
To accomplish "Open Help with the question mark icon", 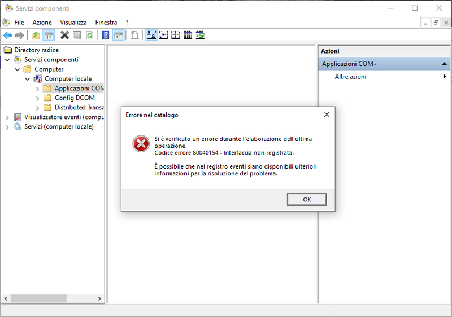I will click(x=106, y=36).
